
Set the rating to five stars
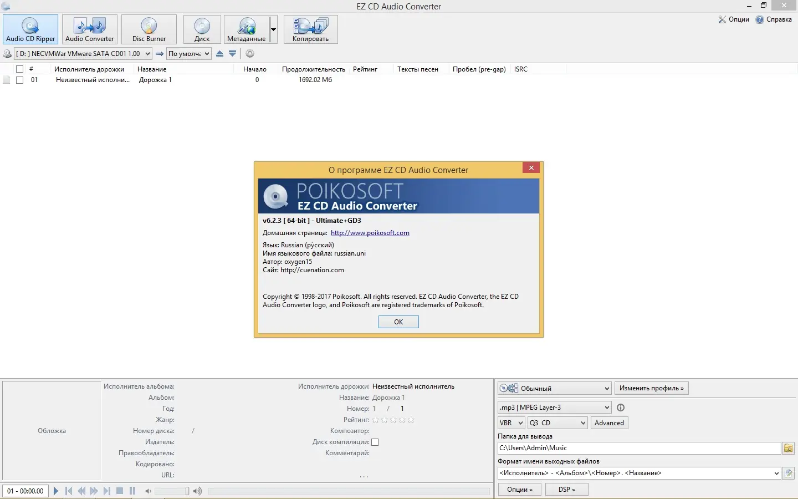pos(411,420)
